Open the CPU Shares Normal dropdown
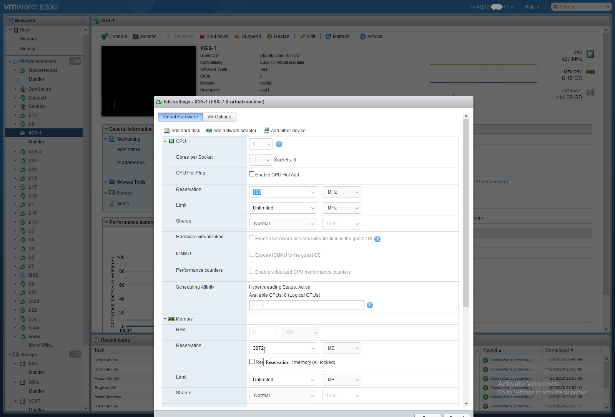 click(x=283, y=224)
